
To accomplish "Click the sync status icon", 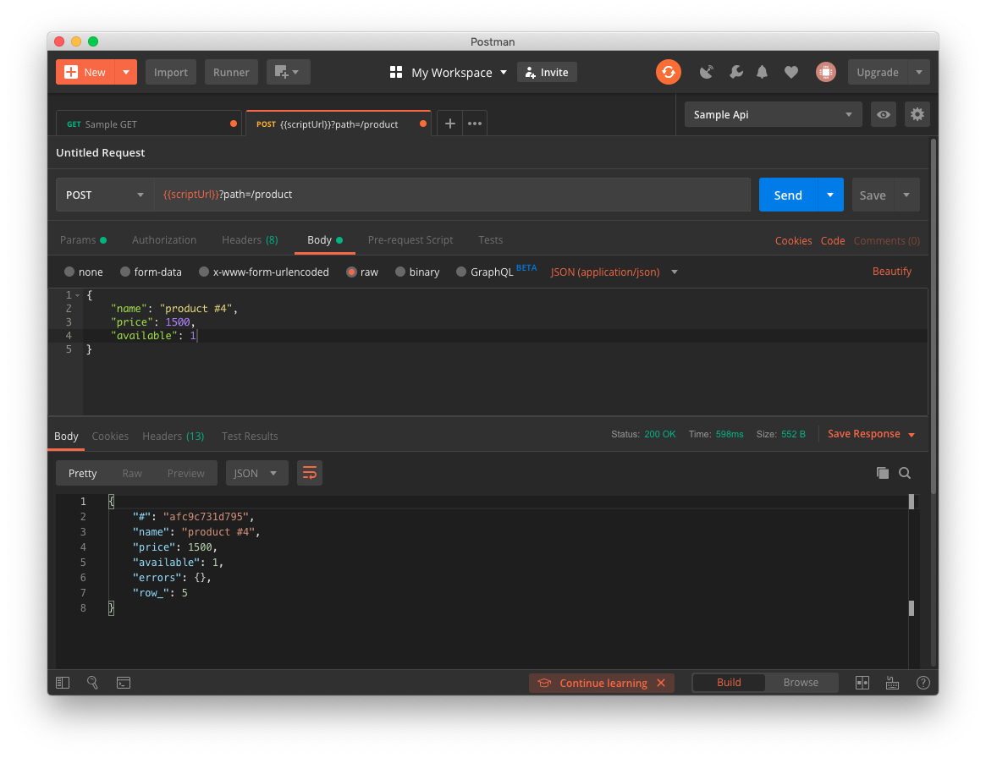I will tap(669, 72).
